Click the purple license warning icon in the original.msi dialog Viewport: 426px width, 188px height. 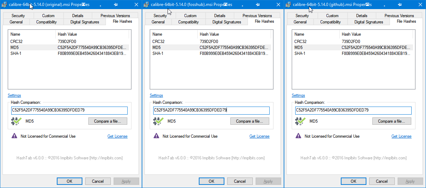pos(14,136)
